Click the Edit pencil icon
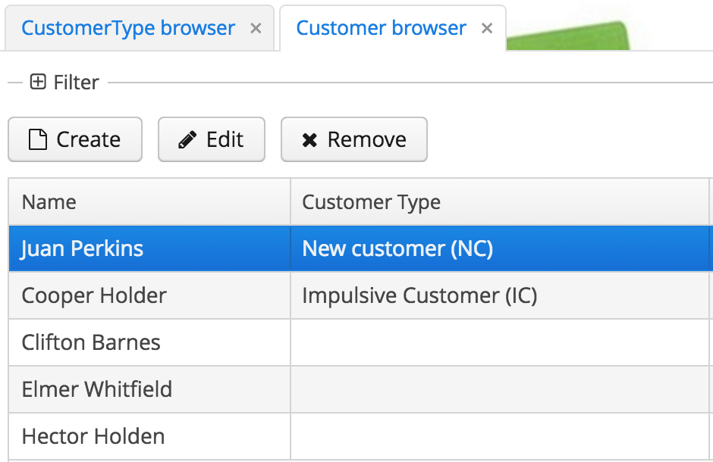The image size is (713, 462). click(187, 139)
